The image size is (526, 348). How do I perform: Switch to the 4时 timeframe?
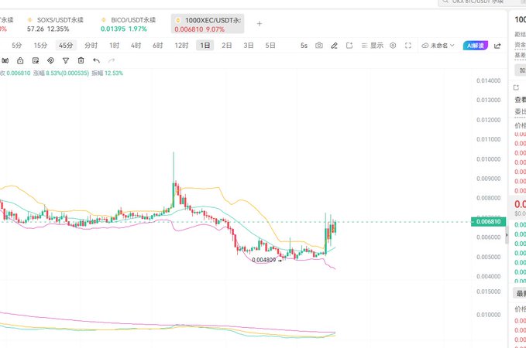[x=136, y=46]
